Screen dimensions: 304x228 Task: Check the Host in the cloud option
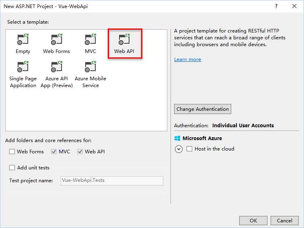tap(190, 149)
